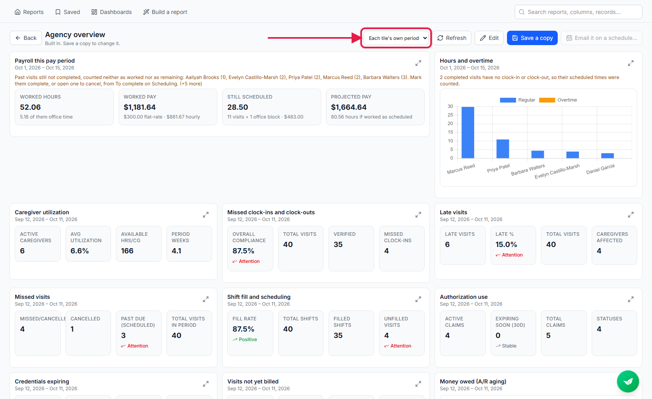Open Build a report
The height and width of the screenshot is (399, 652).
click(165, 12)
